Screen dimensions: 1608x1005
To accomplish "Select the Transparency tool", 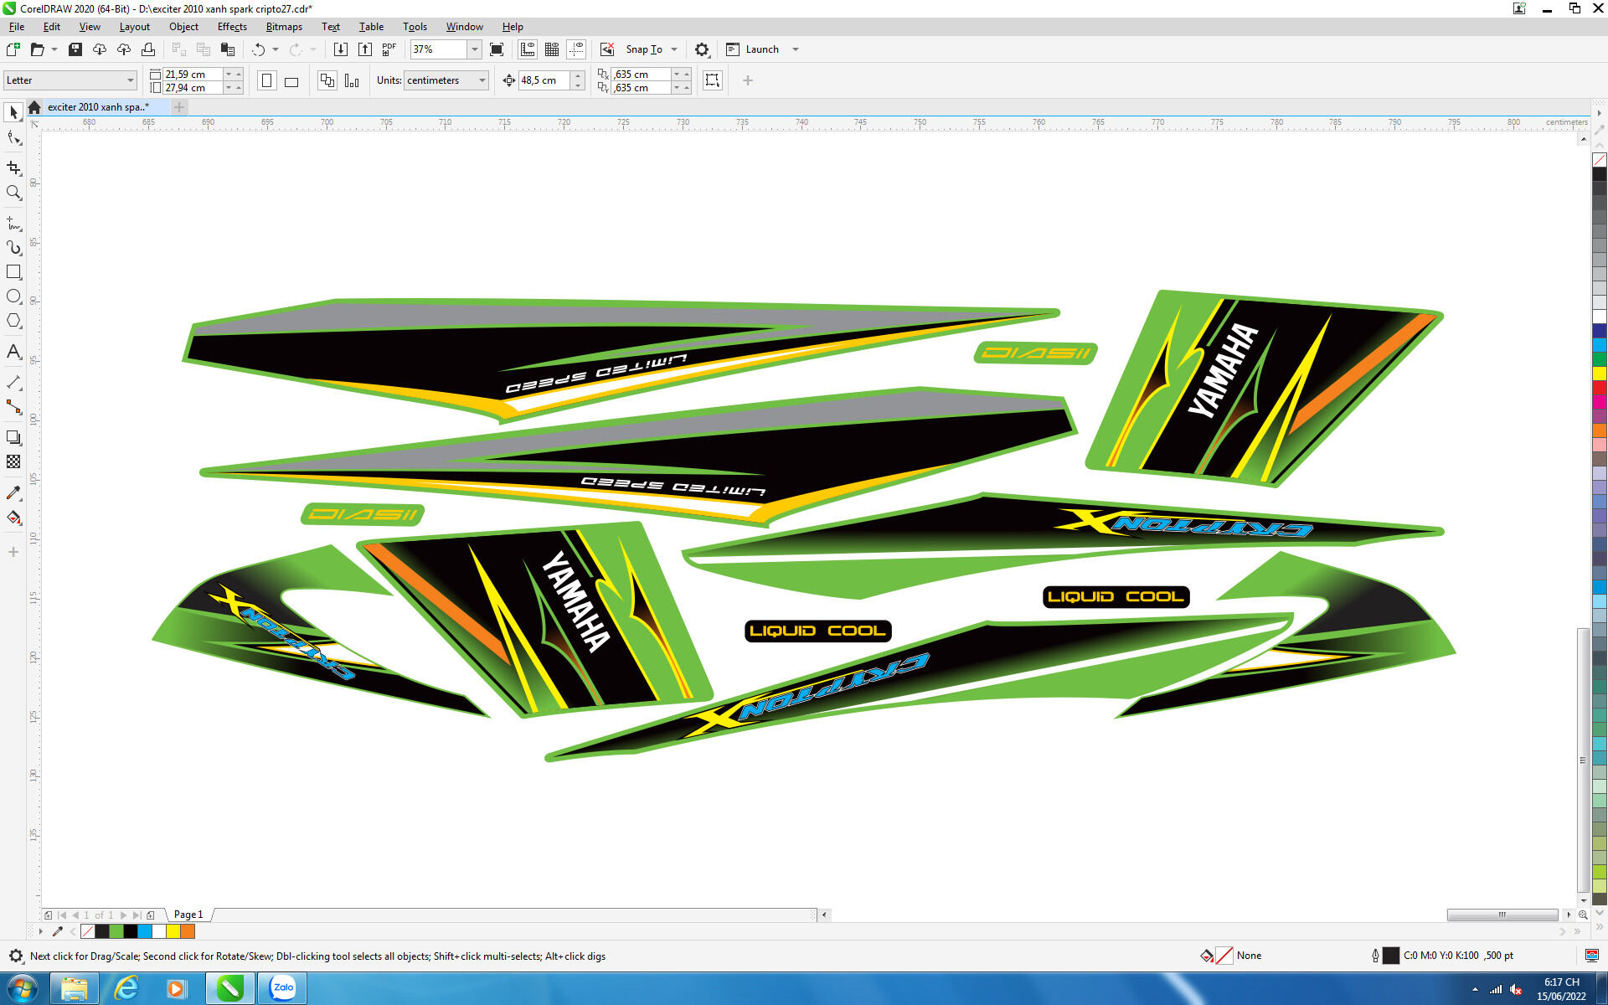I will pos(13,461).
